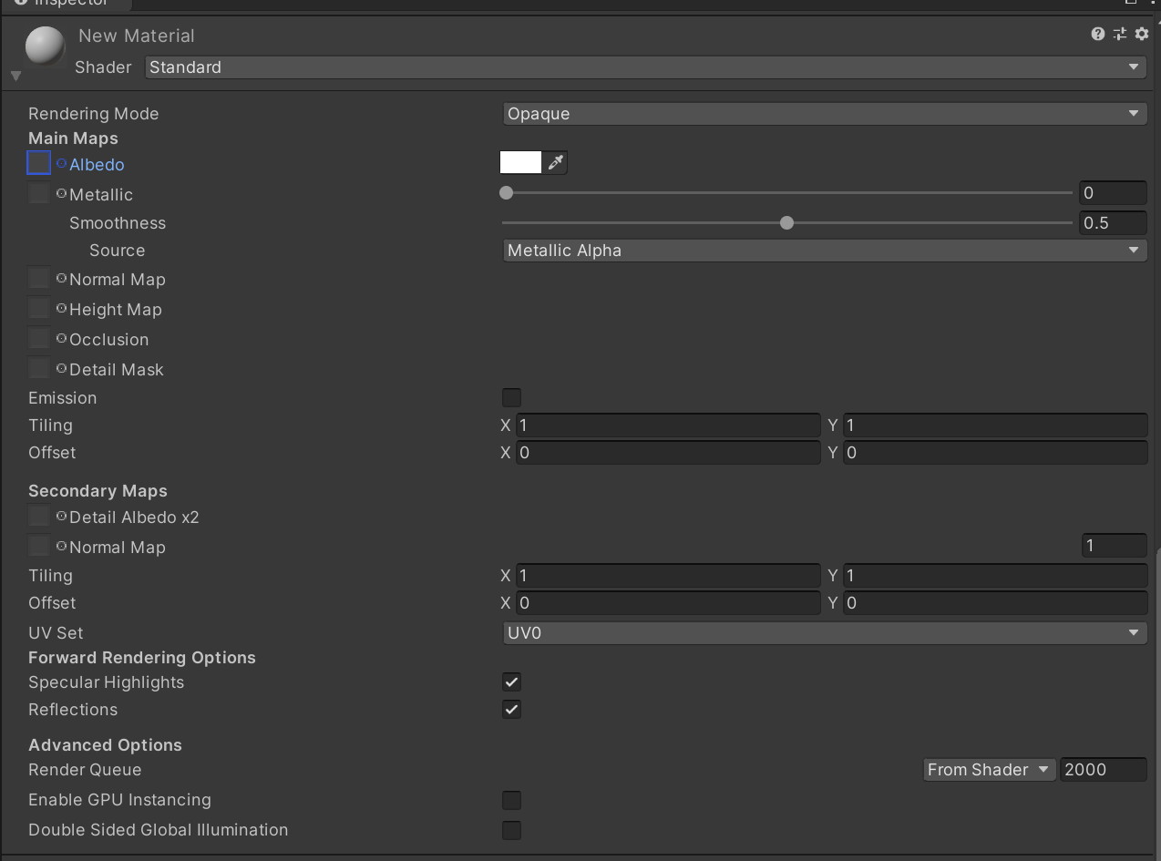This screenshot has width=1161, height=861.
Task: Open the Rendering Mode dropdown
Action: pos(824,113)
